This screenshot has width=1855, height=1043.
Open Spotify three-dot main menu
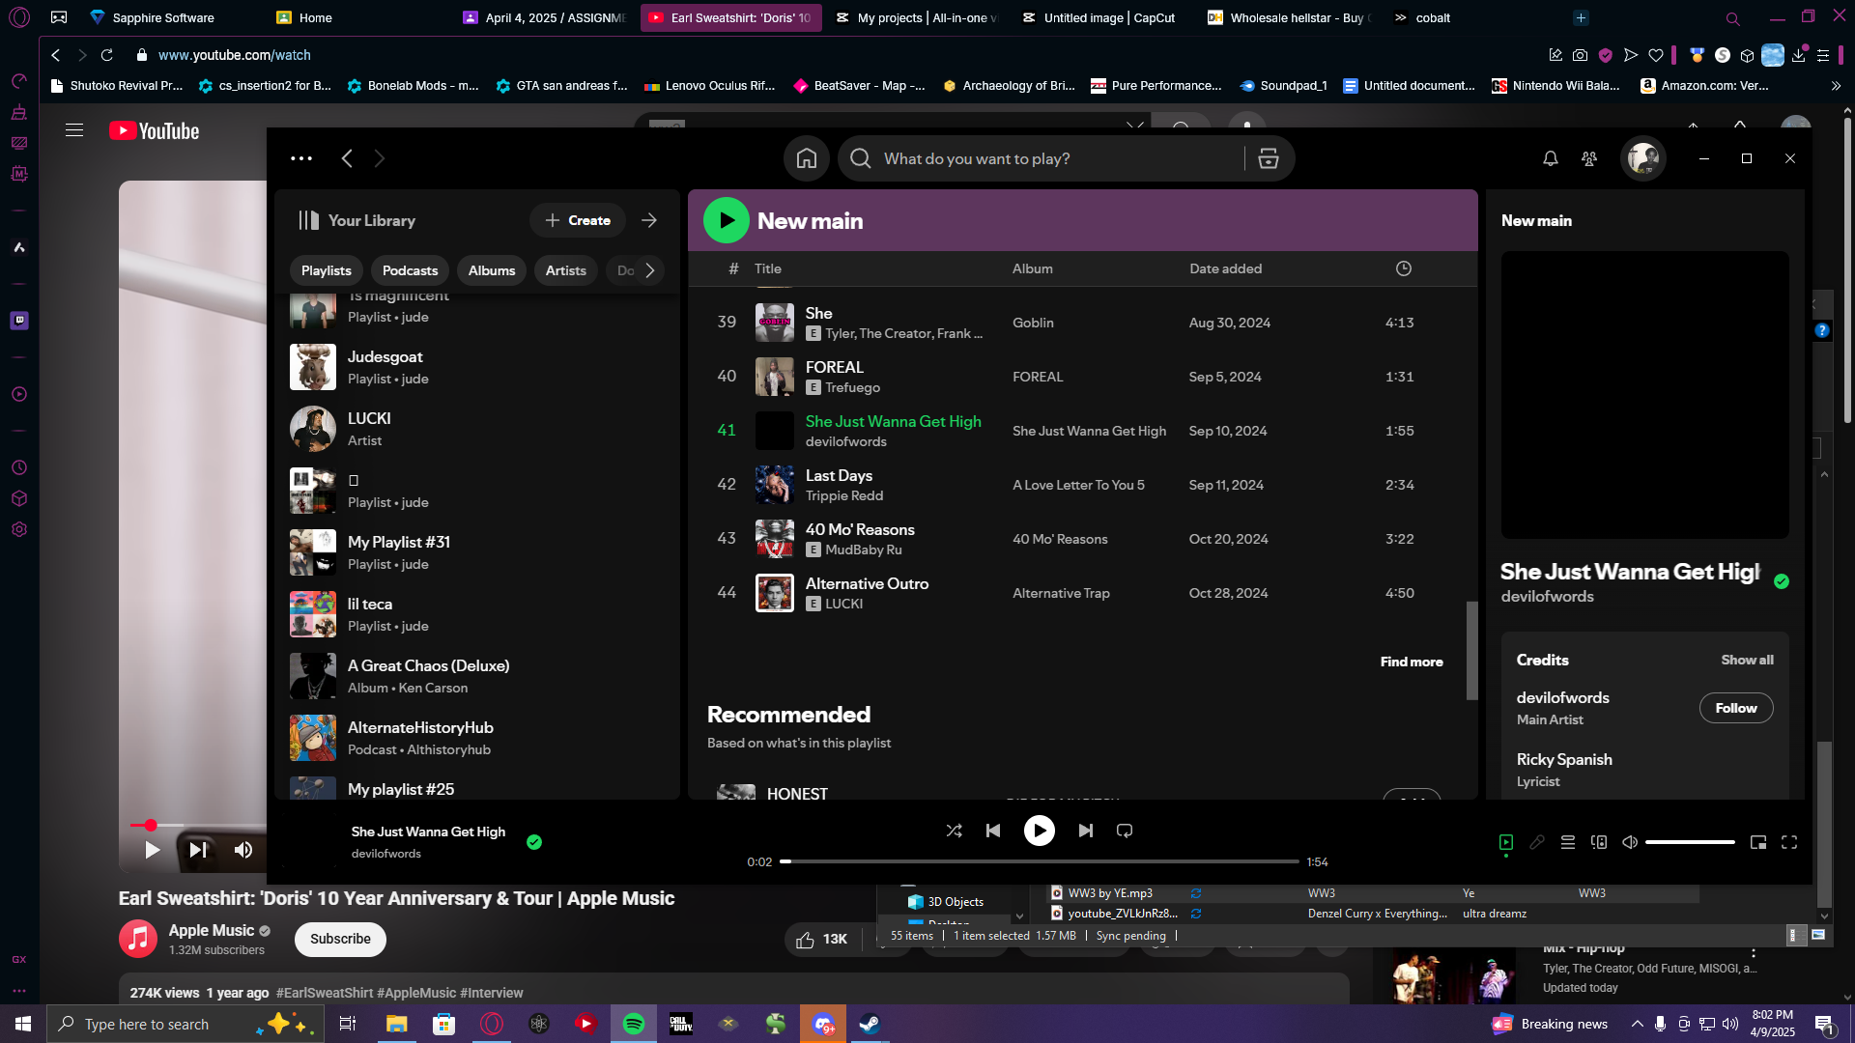pos(301,158)
